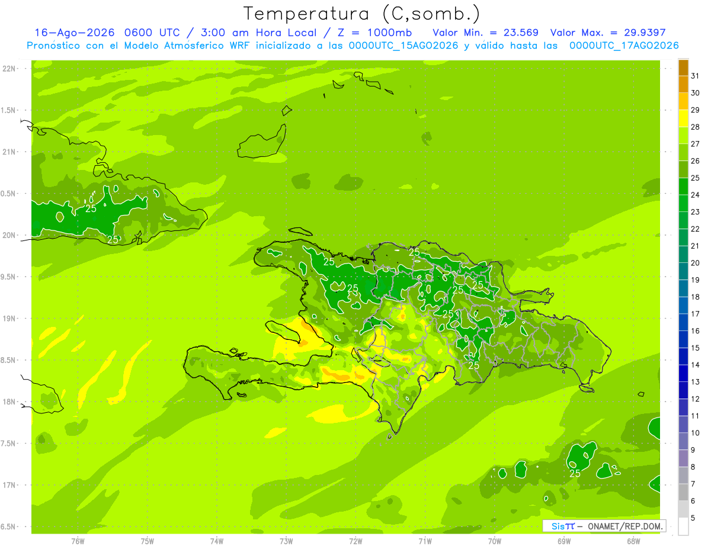Click the '21N' latitude axis label
Screen dimensions: 711x549
point(9,152)
